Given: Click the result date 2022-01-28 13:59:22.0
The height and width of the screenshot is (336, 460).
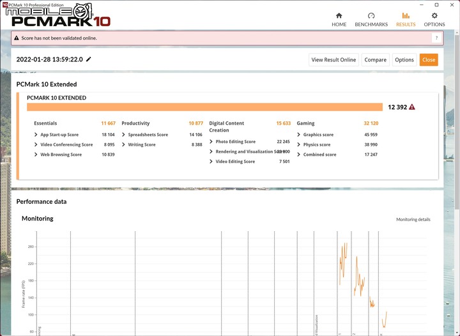Looking at the screenshot, I should click(x=50, y=59).
